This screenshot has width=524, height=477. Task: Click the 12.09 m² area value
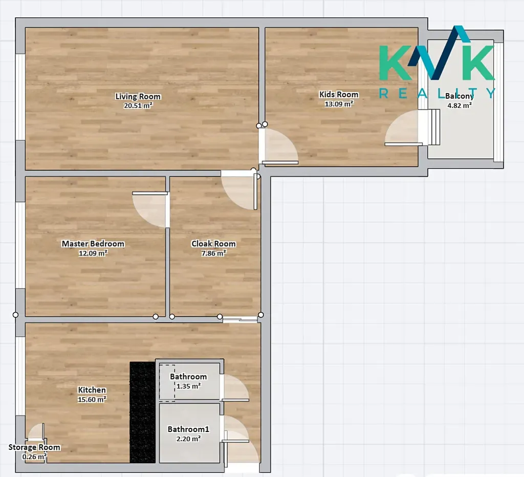pyautogui.click(x=93, y=253)
